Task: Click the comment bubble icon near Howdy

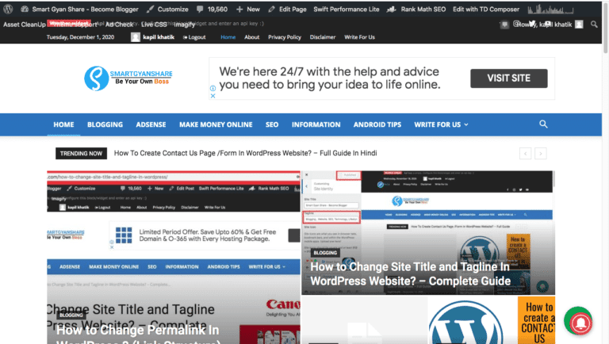Action: pyautogui.click(x=504, y=25)
